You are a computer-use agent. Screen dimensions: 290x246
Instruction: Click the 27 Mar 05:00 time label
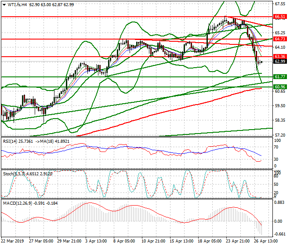[41, 241]
